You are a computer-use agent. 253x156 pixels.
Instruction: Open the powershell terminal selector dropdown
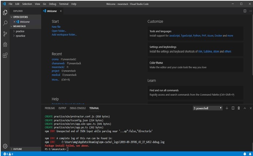point(207,108)
